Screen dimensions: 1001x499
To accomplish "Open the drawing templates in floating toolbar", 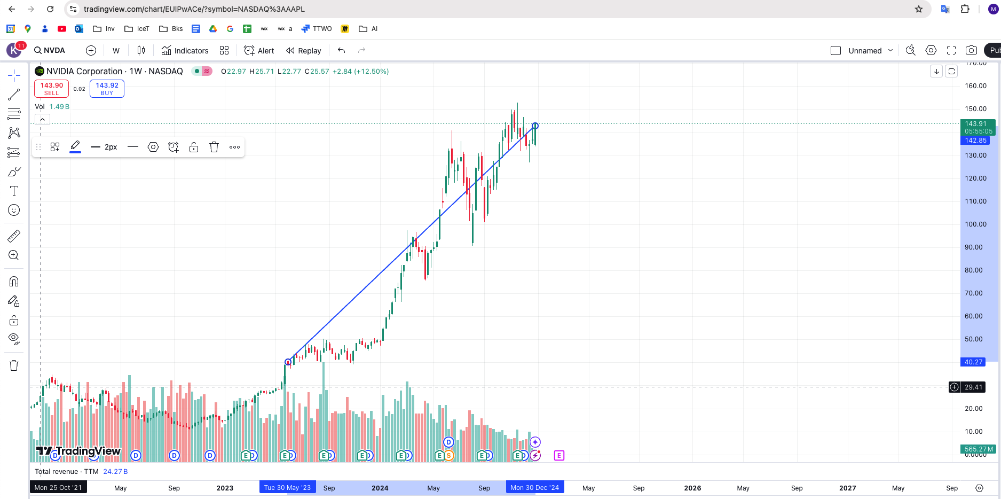I will click(55, 147).
